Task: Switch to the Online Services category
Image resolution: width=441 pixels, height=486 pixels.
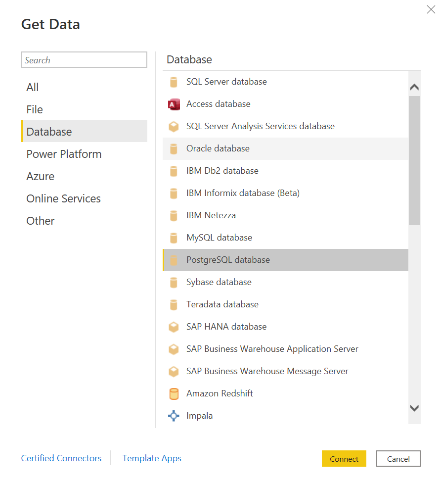Action: tap(63, 198)
